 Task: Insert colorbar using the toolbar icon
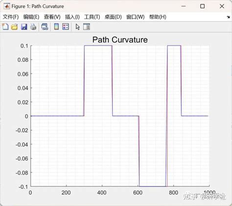click(x=56, y=26)
